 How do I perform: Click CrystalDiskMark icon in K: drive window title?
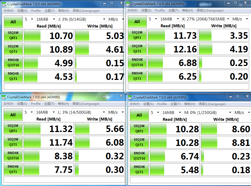coord(128,4)
